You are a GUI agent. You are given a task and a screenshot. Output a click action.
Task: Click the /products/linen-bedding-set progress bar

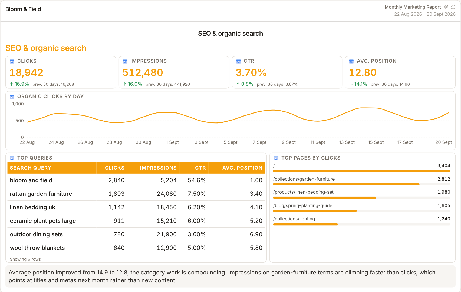pyautogui.click(x=362, y=198)
